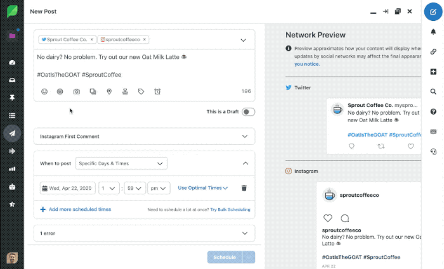Click the camera icon to add media
Screen dimensions: 444x269
tap(77, 92)
